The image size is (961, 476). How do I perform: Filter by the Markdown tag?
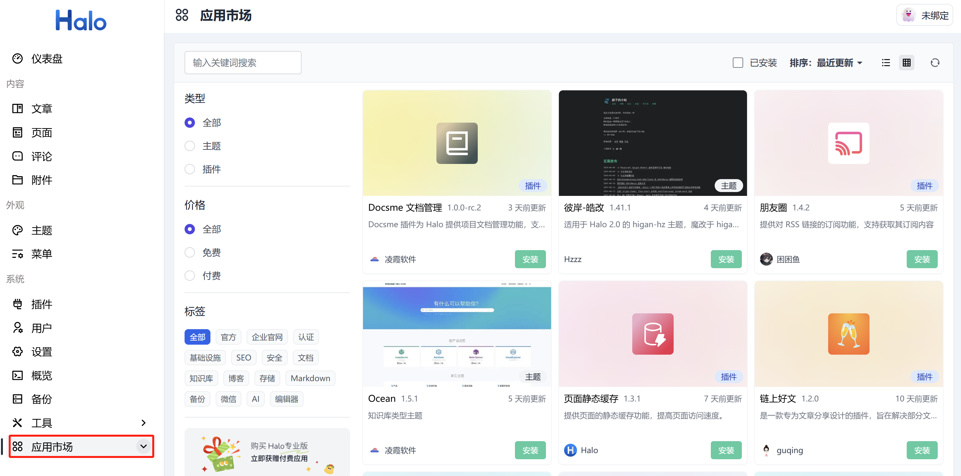tap(310, 378)
